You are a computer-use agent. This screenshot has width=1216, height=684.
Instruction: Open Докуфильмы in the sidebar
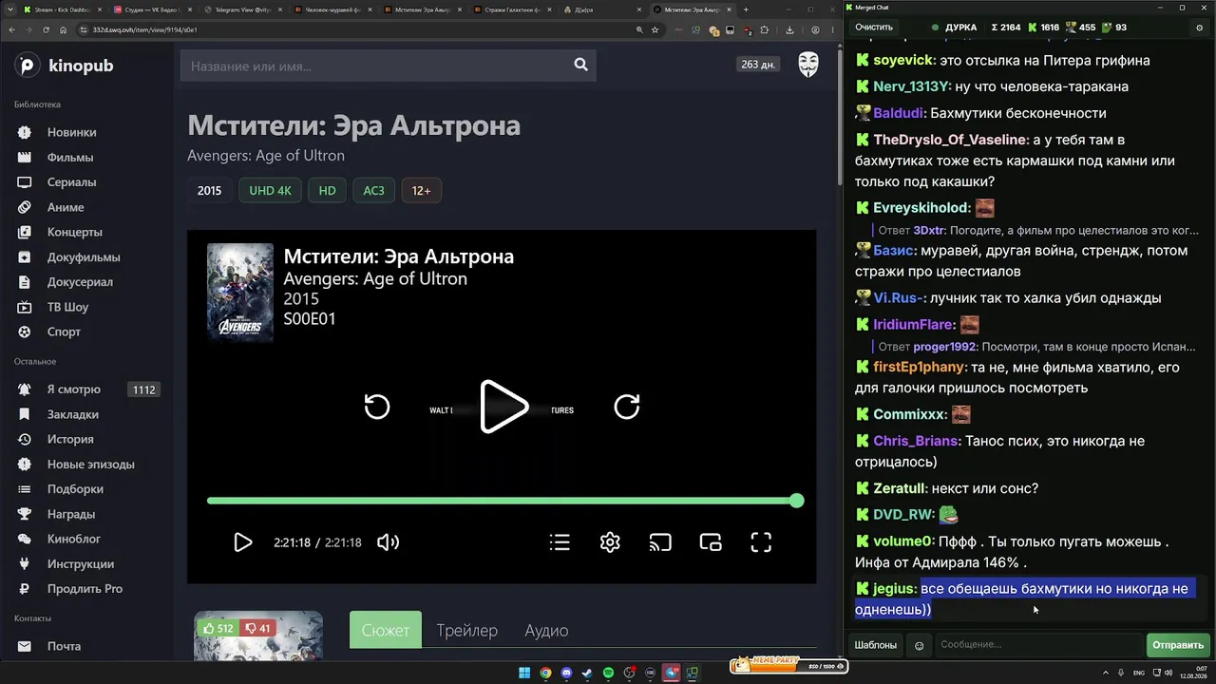(84, 256)
